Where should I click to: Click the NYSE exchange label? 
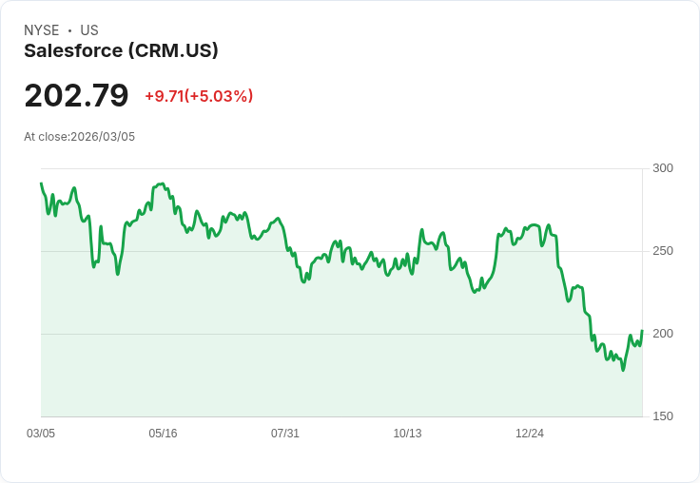[x=42, y=30]
